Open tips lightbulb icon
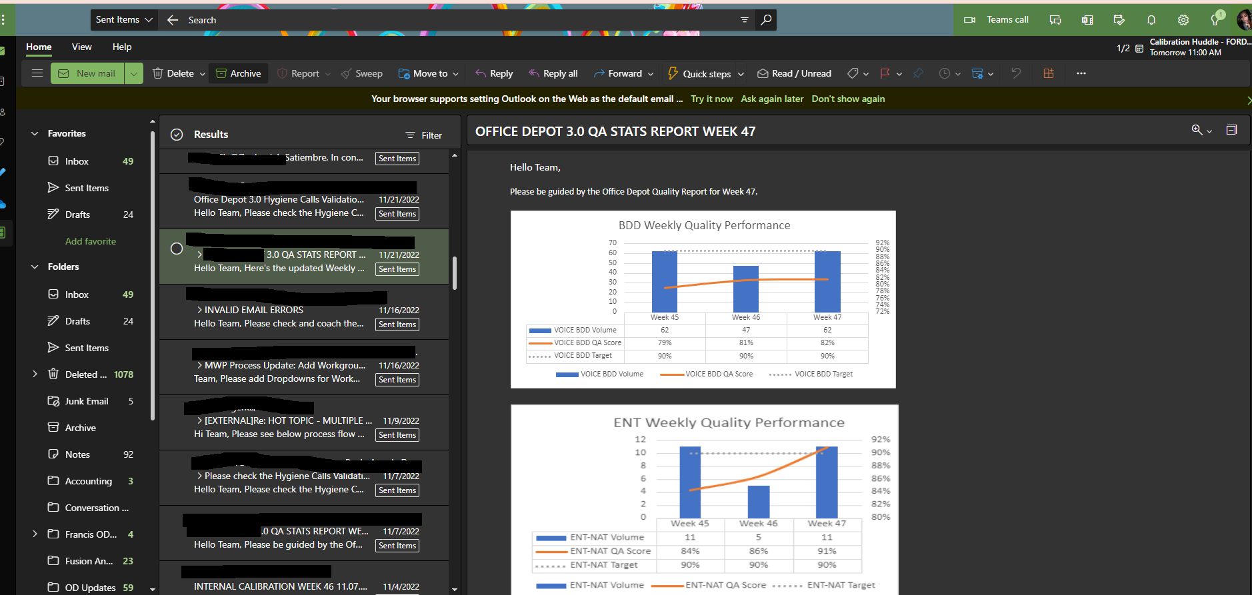 point(1215,20)
